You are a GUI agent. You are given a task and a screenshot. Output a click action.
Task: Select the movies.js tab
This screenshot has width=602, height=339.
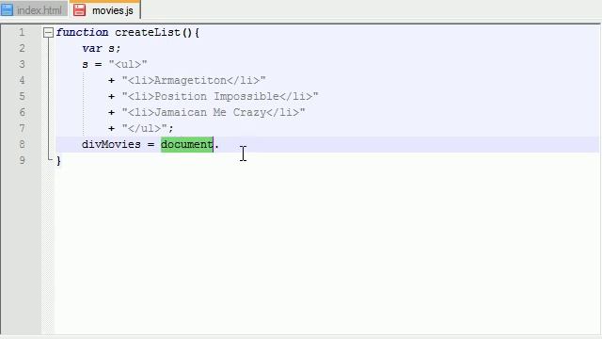click(x=105, y=10)
